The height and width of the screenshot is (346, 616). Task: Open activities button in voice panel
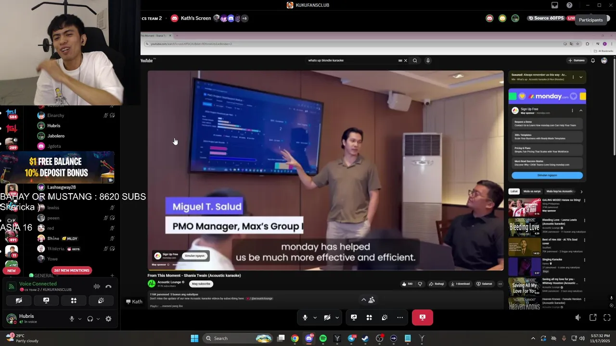[x=74, y=300]
